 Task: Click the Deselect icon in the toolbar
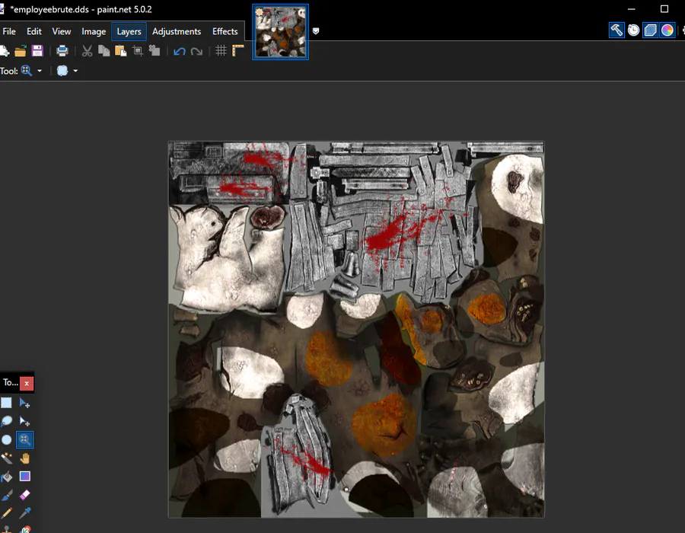pyautogui.click(x=155, y=51)
